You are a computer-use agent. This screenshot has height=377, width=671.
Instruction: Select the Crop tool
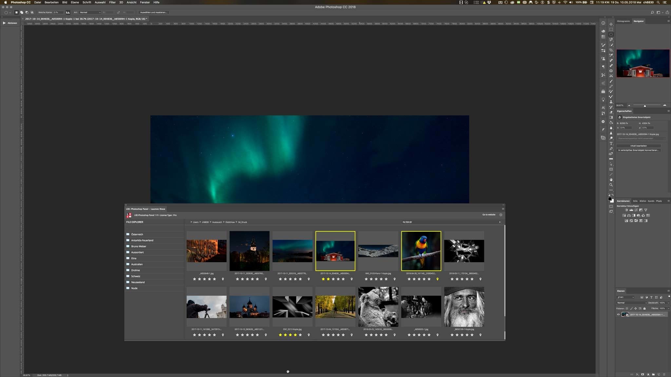click(611, 50)
